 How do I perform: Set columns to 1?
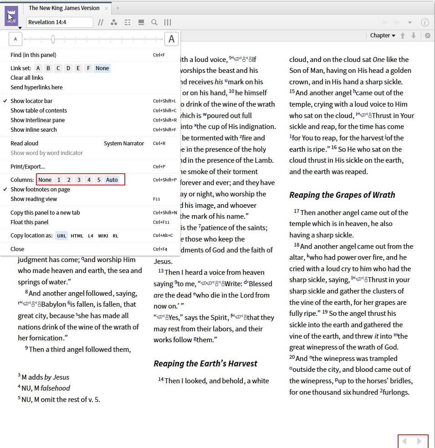[x=59, y=180]
